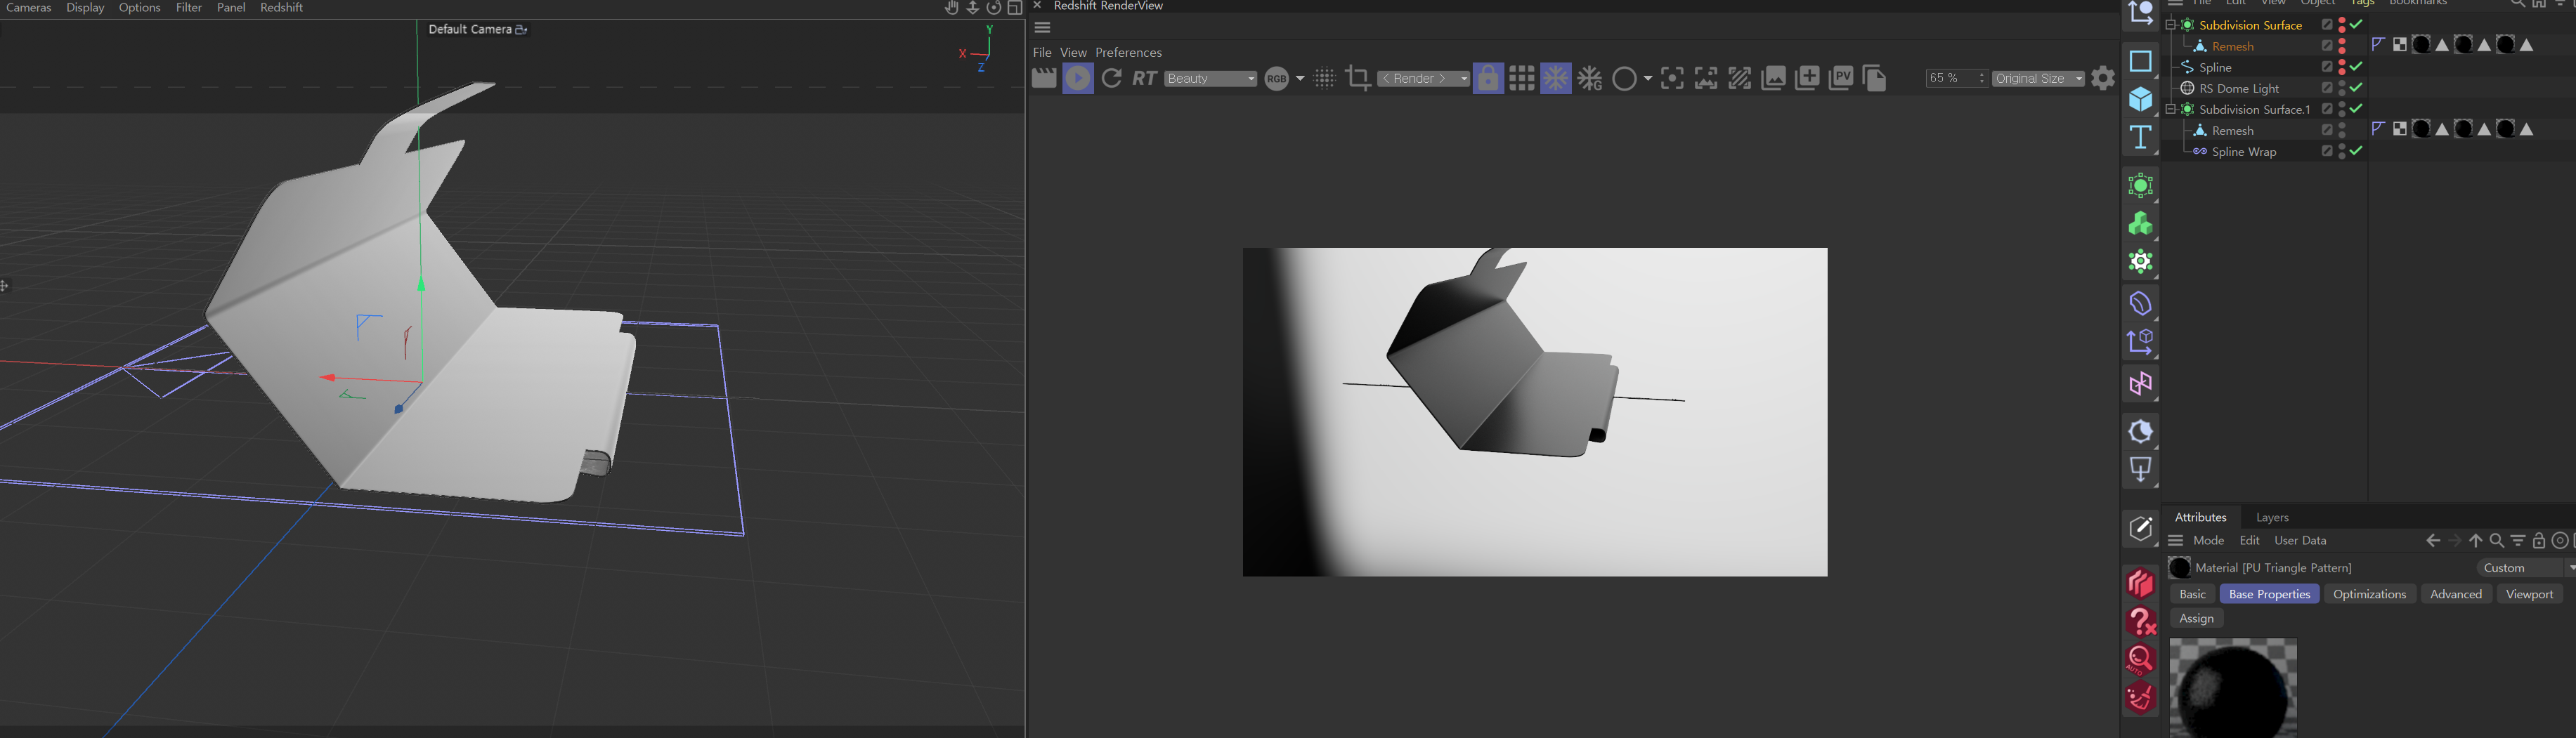
Task: Select the crop region render tool
Action: click(x=1357, y=78)
